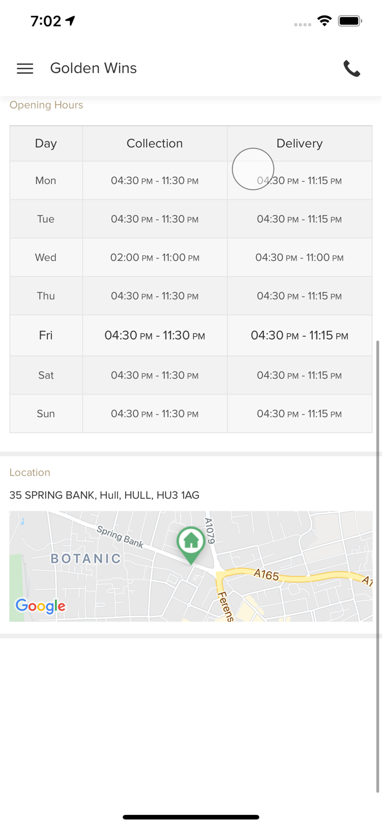Tap the location arrow by clock
This screenshot has height=827, width=382.
pyautogui.click(x=71, y=21)
